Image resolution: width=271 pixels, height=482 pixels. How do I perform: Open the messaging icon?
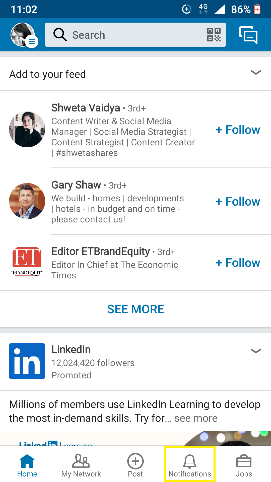(248, 35)
